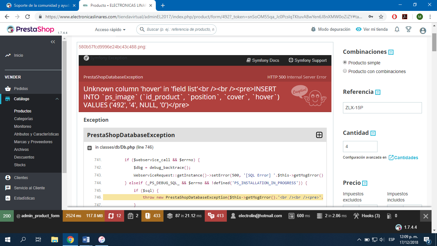Close the Symfony debug toolbar

pos(425,216)
